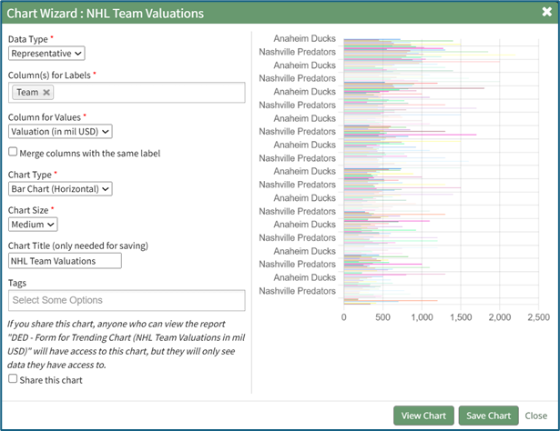
Task: Toggle Merge columns with the same label
Action: point(13,153)
